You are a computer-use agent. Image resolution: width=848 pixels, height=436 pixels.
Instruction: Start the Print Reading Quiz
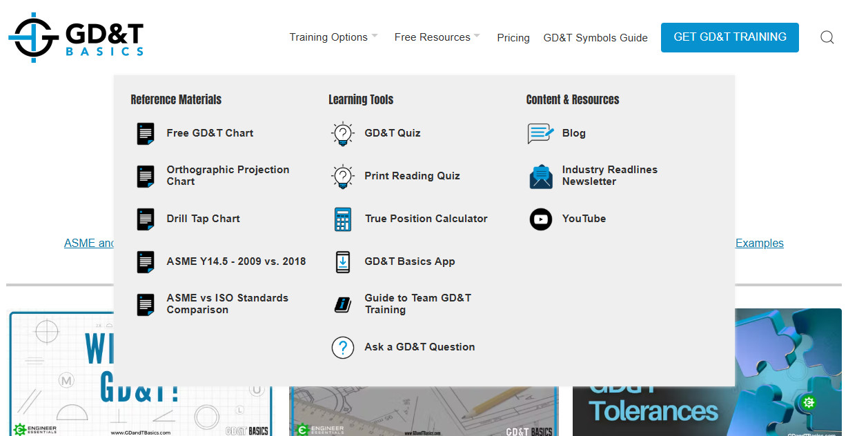click(412, 176)
